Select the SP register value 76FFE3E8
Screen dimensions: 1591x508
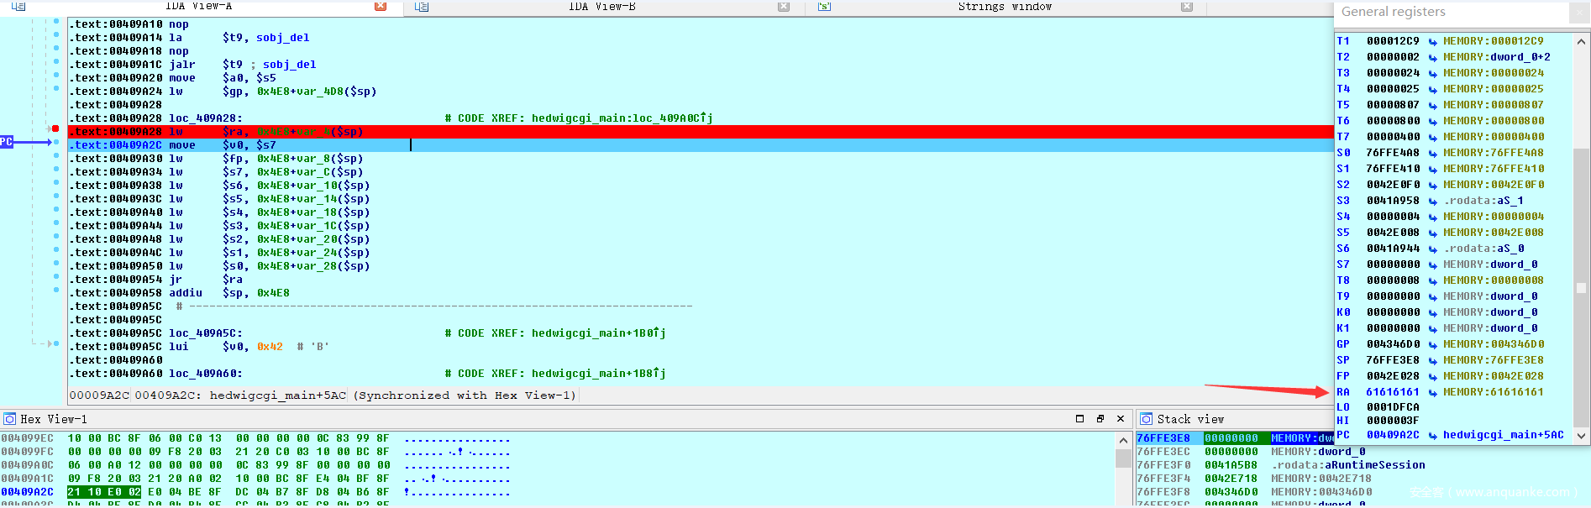coord(1393,360)
